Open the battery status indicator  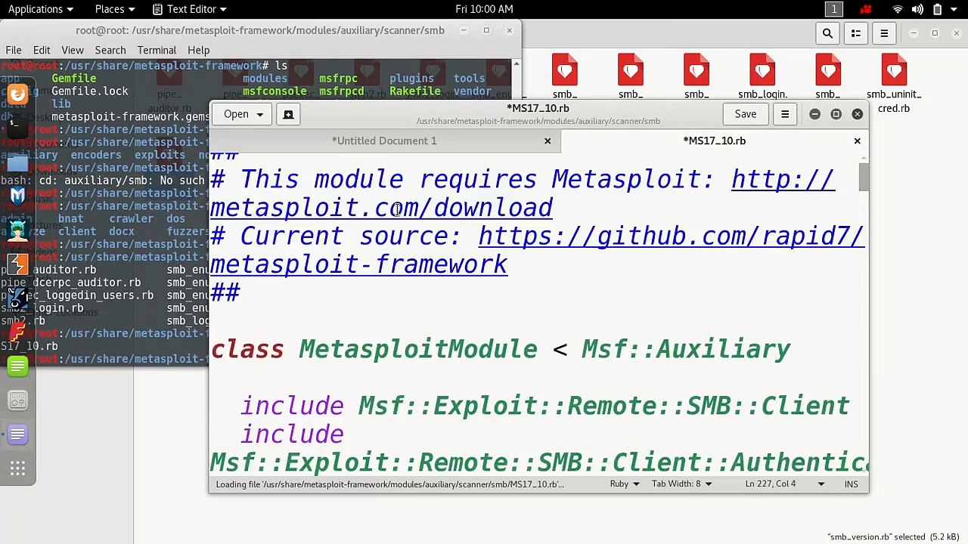[937, 9]
